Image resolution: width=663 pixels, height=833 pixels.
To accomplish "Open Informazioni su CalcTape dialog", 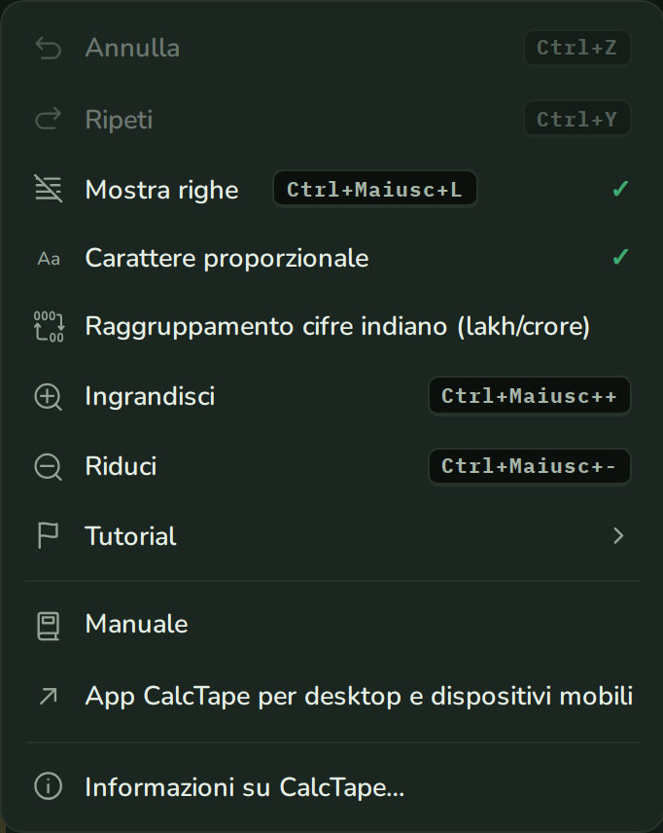I will 331,787.
